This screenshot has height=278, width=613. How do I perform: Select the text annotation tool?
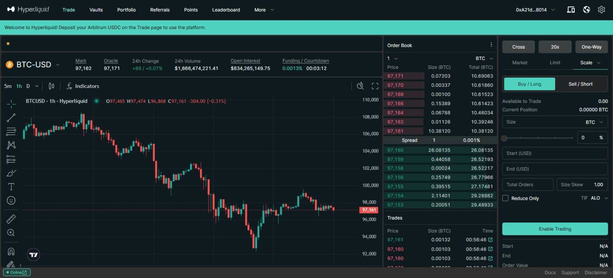tap(11, 186)
